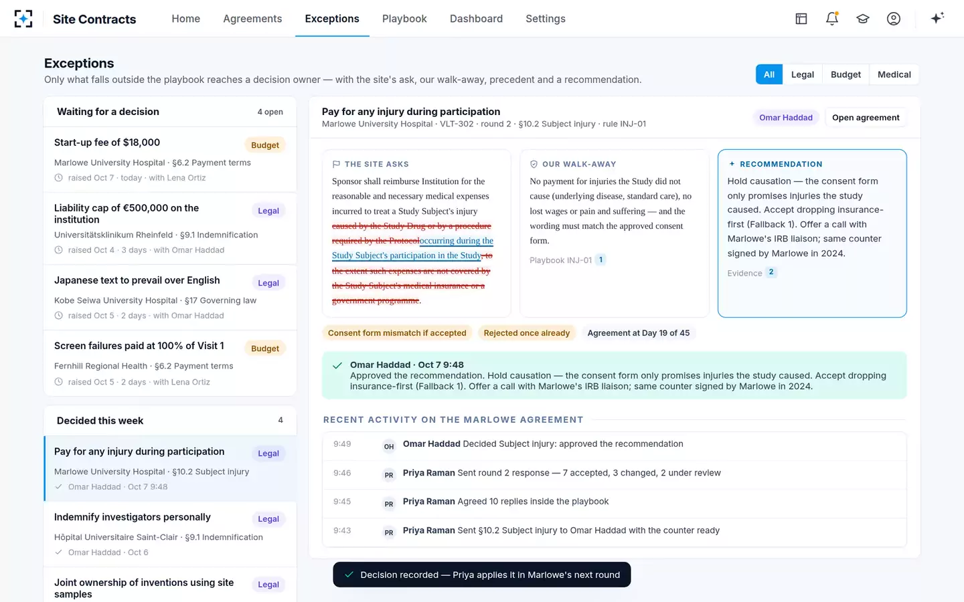Image resolution: width=964 pixels, height=602 pixels.
Task: Click PR avatar on the 9:46 activity row
Action: 389,475
